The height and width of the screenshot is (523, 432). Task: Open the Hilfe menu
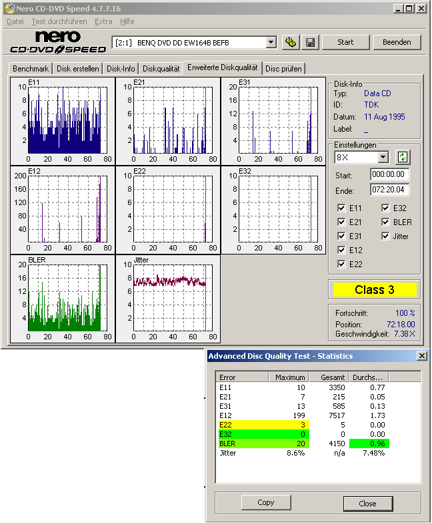[127, 21]
